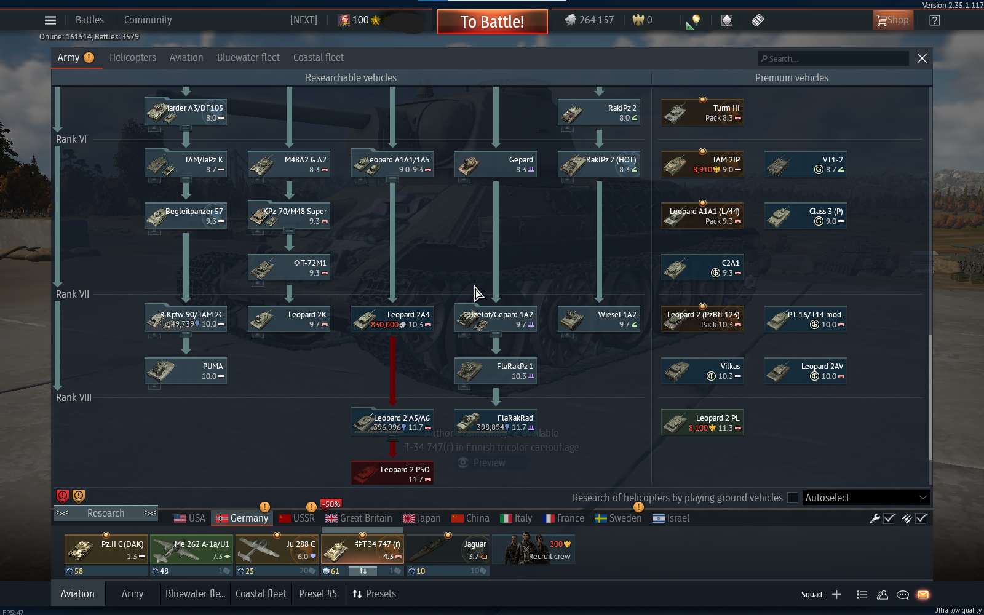984x615 pixels.
Task: Click the Golden Eagles currency icon
Action: pyautogui.click(x=638, y=20)
